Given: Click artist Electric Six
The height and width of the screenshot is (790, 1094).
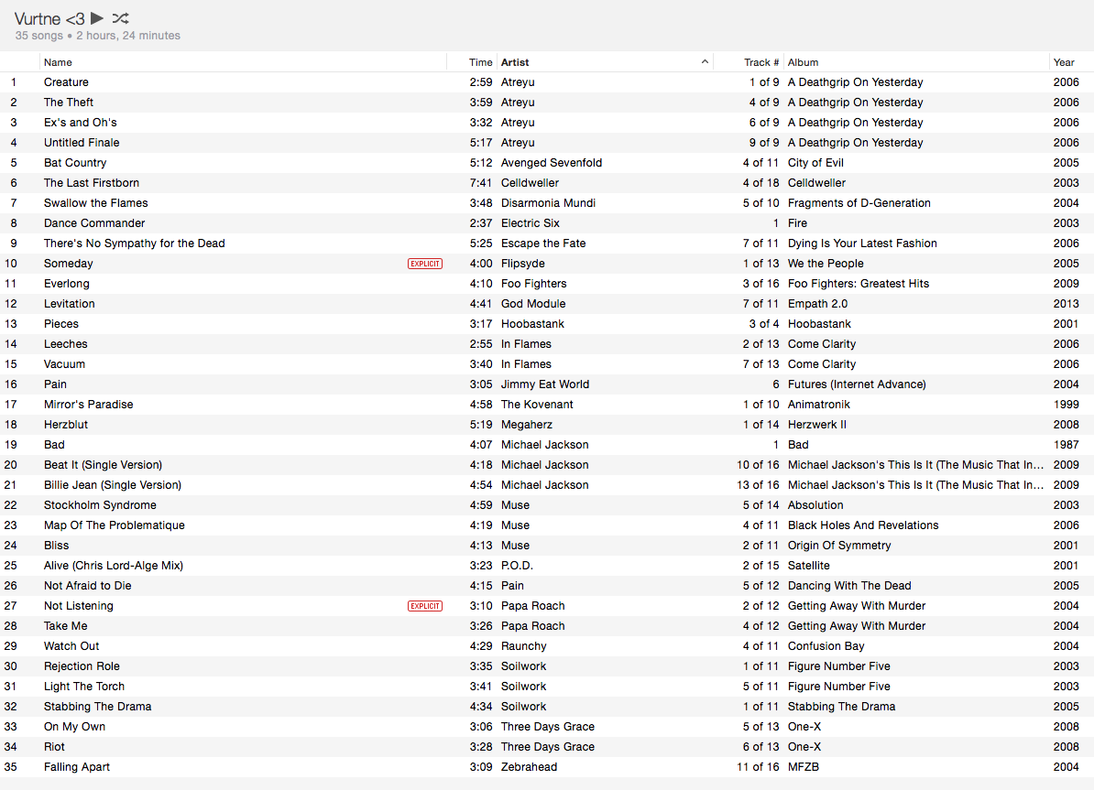Looking at the screenshot, I should coord(531,223).
